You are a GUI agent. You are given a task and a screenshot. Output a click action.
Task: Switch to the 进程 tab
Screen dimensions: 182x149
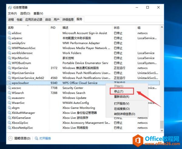(x=11, y=19)
